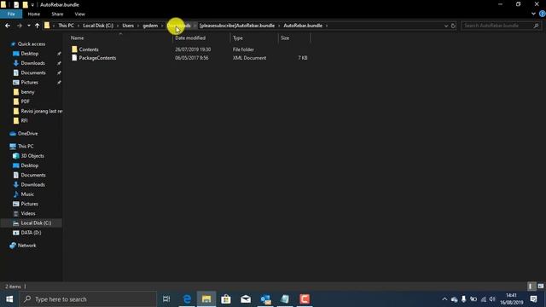Screen dimensions: 546x307
Task: Open the Share ribbon tab
Action: [x=57, y=14]
